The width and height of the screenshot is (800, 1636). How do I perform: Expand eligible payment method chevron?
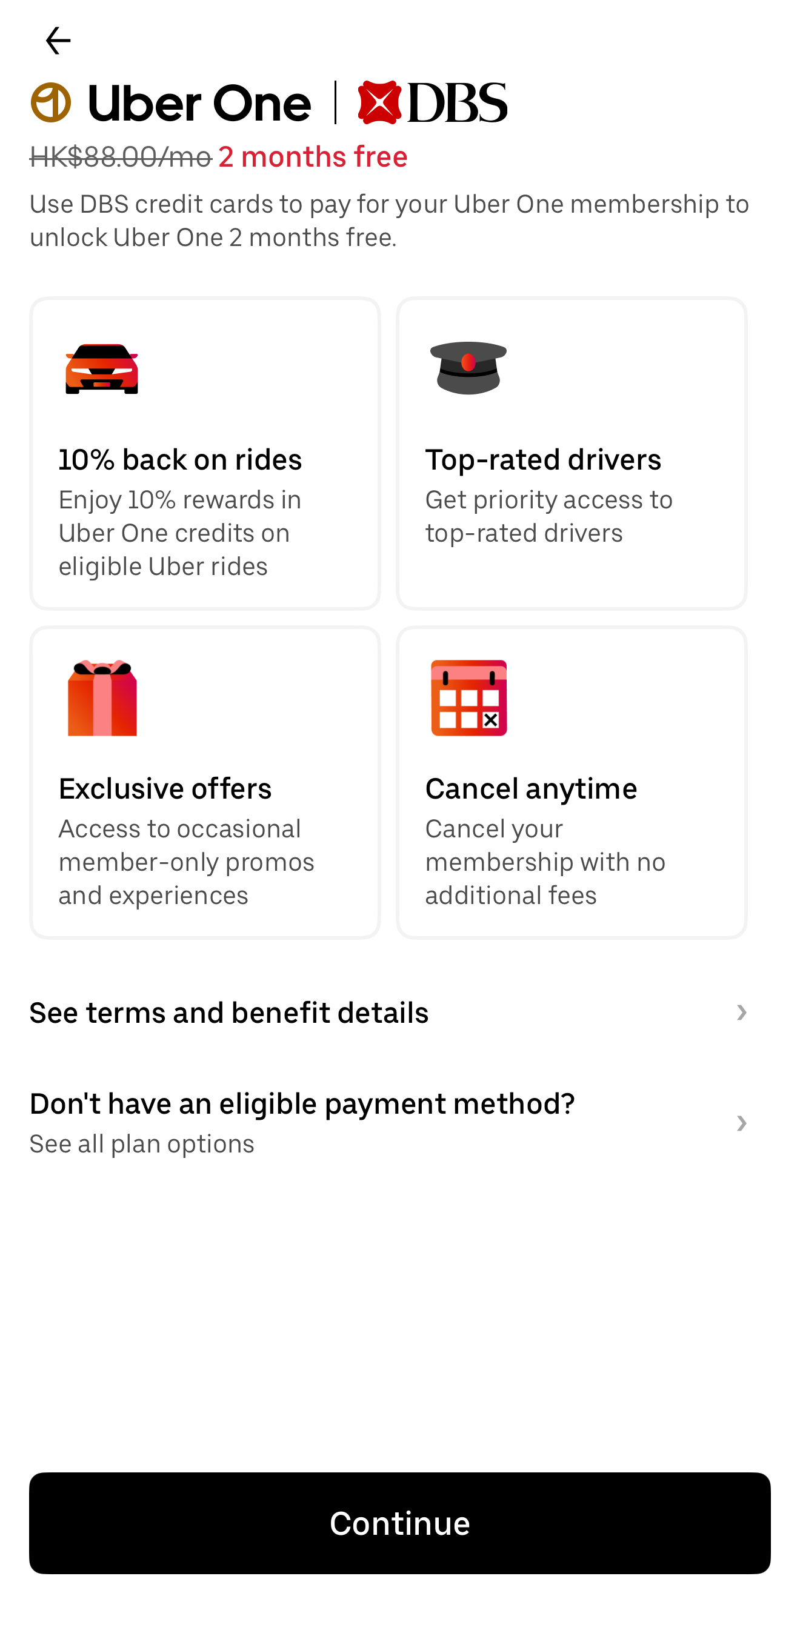pyautogui.click(x=741, y=1123)
